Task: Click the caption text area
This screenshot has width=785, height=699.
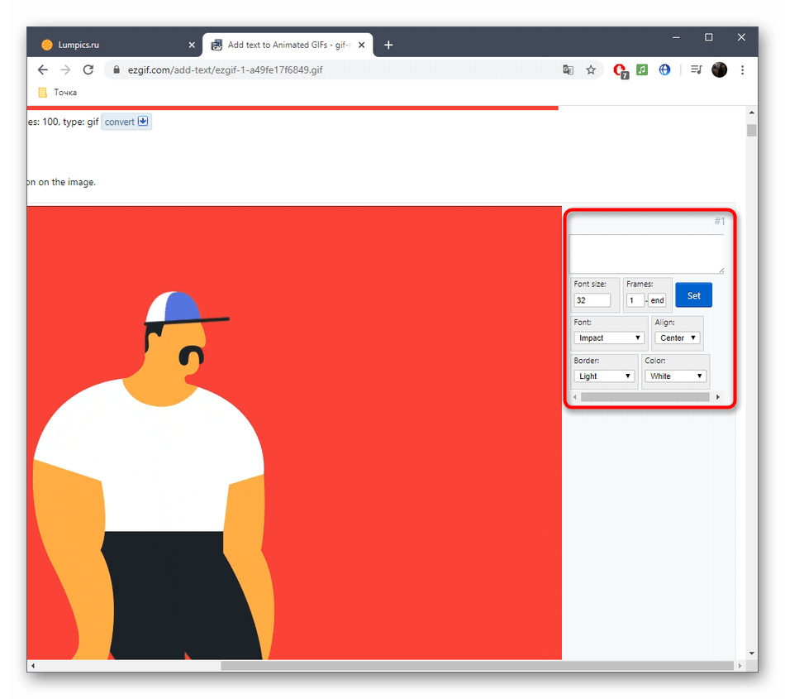Action: point(647,254)
